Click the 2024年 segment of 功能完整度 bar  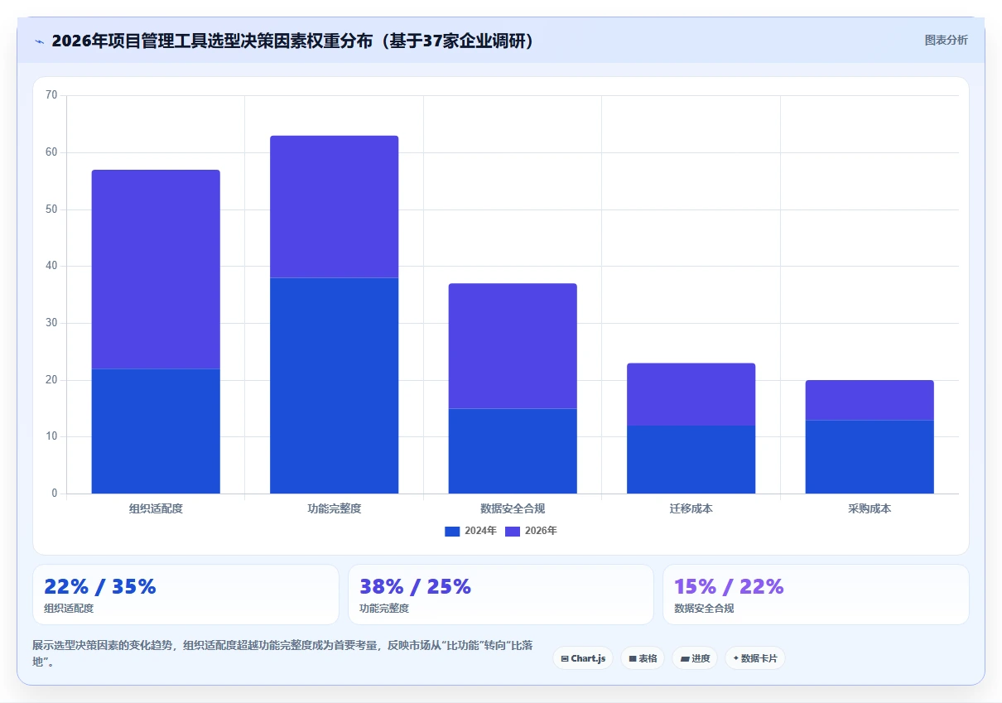click(x=335, y=385)
